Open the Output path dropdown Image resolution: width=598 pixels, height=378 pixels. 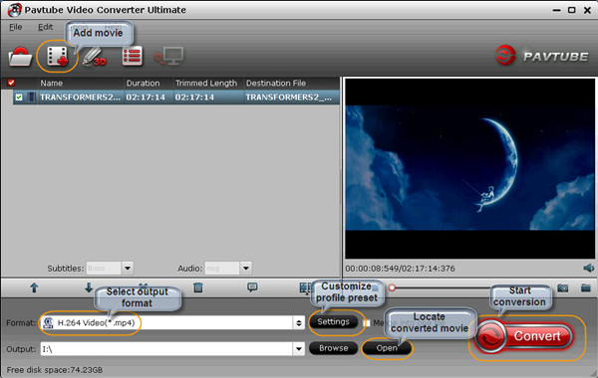[x=299, y=349]
